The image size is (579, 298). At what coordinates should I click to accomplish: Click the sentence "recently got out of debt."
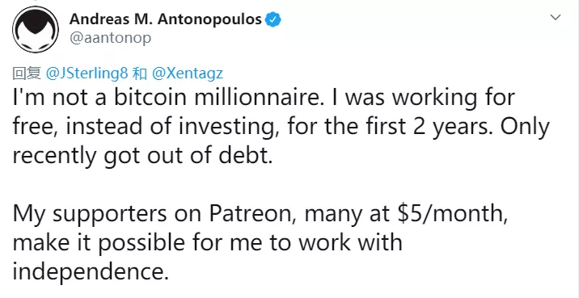click(x=142, y=155)
